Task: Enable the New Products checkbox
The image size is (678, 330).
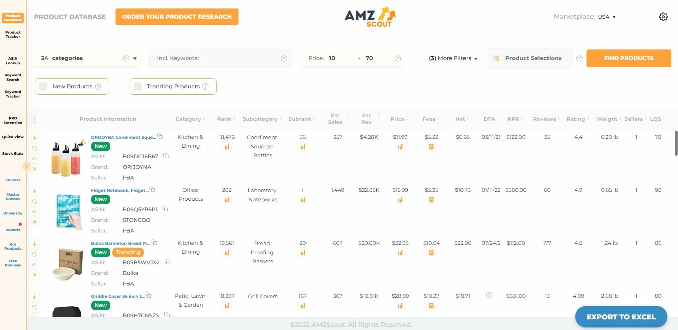Action: pos(43,87)
